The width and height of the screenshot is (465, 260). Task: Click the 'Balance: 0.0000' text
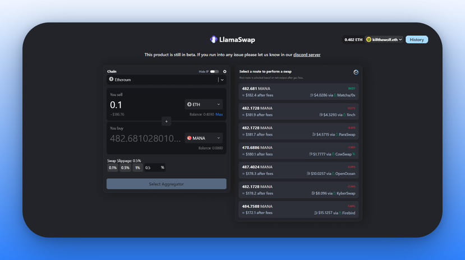point(210,148)
